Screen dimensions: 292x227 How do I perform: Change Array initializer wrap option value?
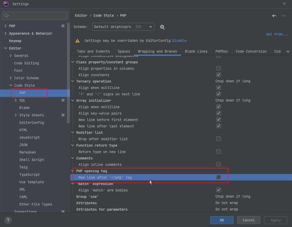pyautogui.click(x=233, y=100)
